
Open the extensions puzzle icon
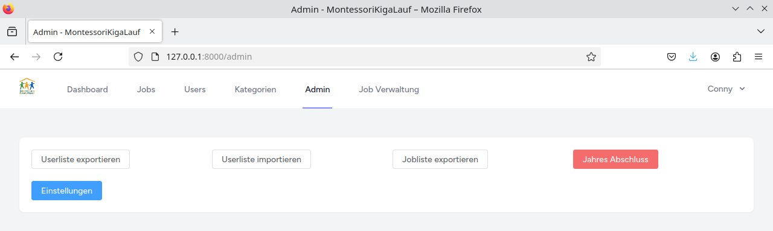point(737,57)
